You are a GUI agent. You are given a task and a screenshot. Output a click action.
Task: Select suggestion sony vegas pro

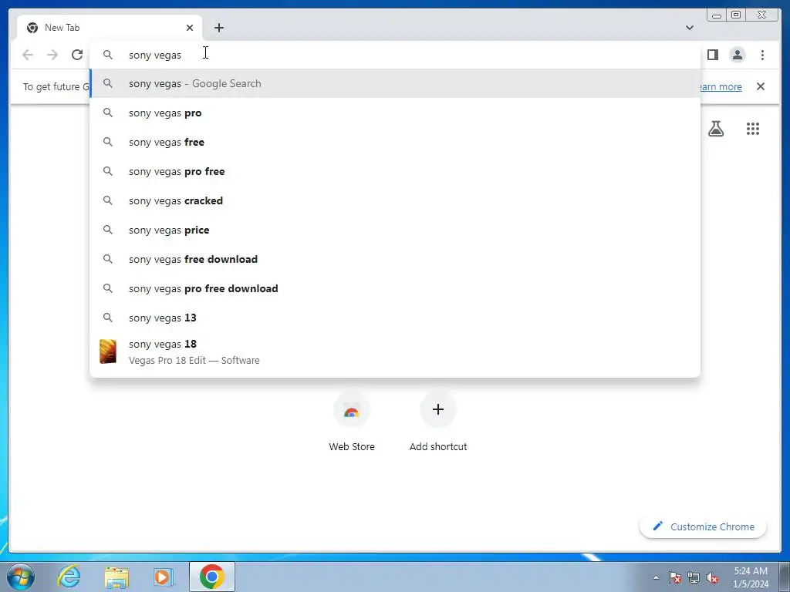click(x=395, y=113)
